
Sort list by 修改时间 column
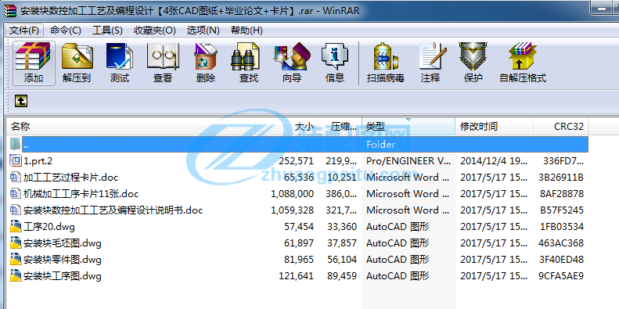[x=495, y=127]
